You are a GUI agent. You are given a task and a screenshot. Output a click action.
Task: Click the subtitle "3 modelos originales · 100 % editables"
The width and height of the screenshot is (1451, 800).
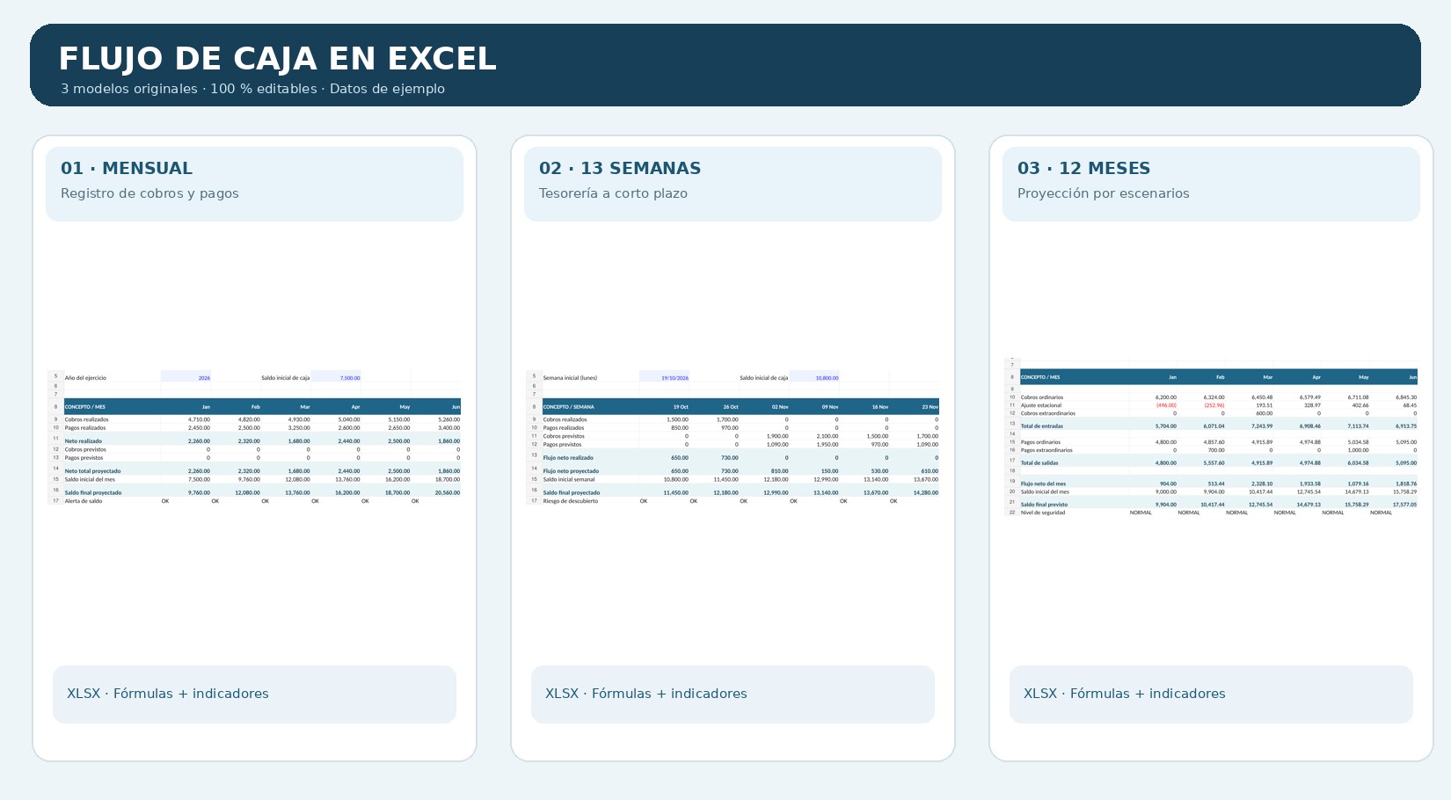[189, 89]
